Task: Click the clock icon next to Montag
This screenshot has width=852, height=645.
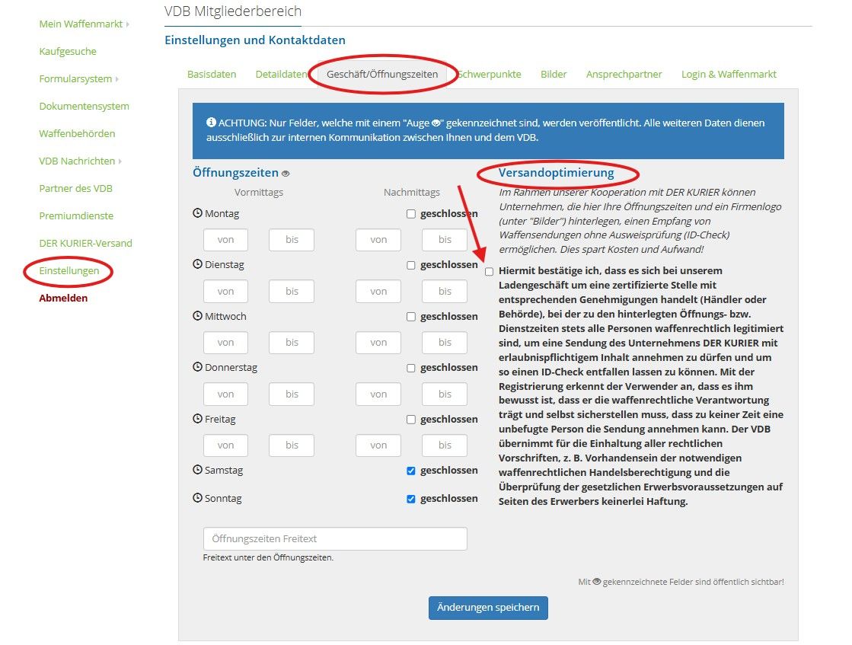Action: point(198,214)
